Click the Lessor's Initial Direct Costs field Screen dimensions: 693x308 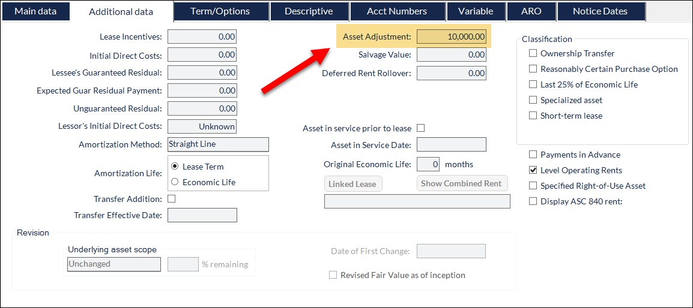[202, 126]
